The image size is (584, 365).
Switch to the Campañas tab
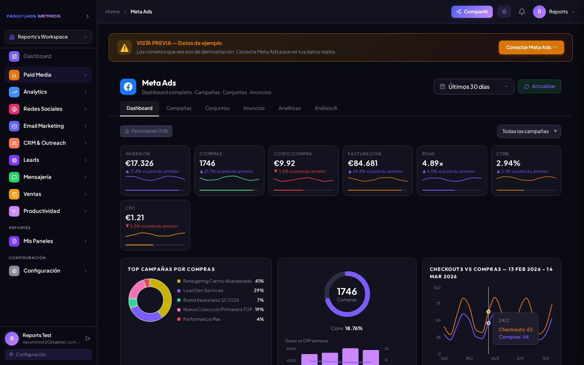(x=179, y=108)
